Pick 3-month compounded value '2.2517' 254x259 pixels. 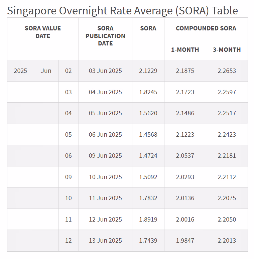tap(227, 113)
